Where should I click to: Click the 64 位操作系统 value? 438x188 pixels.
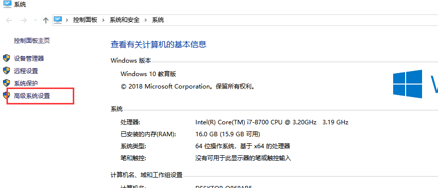243,146
